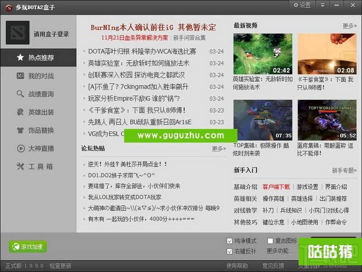
Task: Open news 《干爹食堂》：下面 我只认8师傅 in the list
Action: (137, 110)
